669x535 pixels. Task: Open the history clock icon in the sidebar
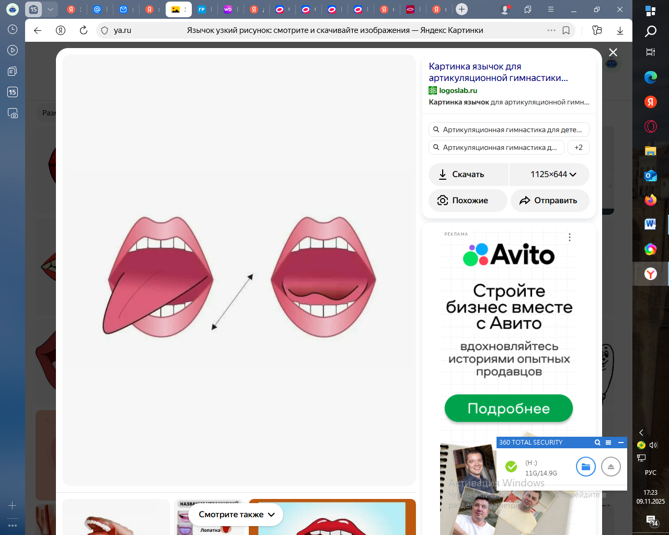13,30
